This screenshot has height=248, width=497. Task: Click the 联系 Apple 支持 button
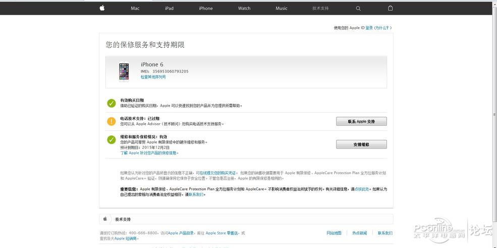(x=361, y=121)
